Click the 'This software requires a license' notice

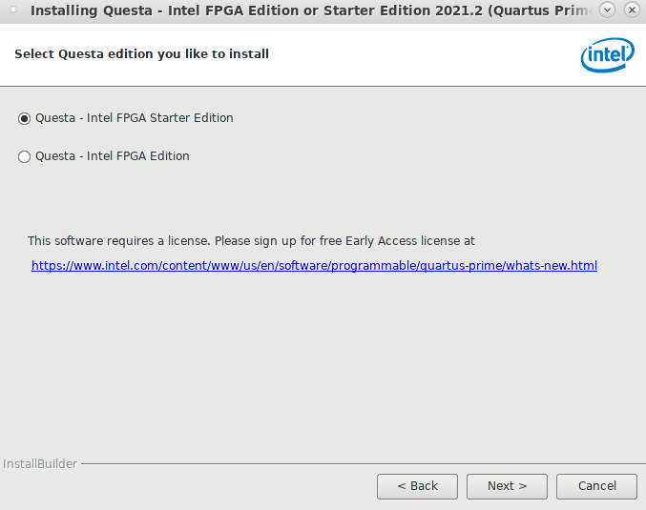(251, 241)
